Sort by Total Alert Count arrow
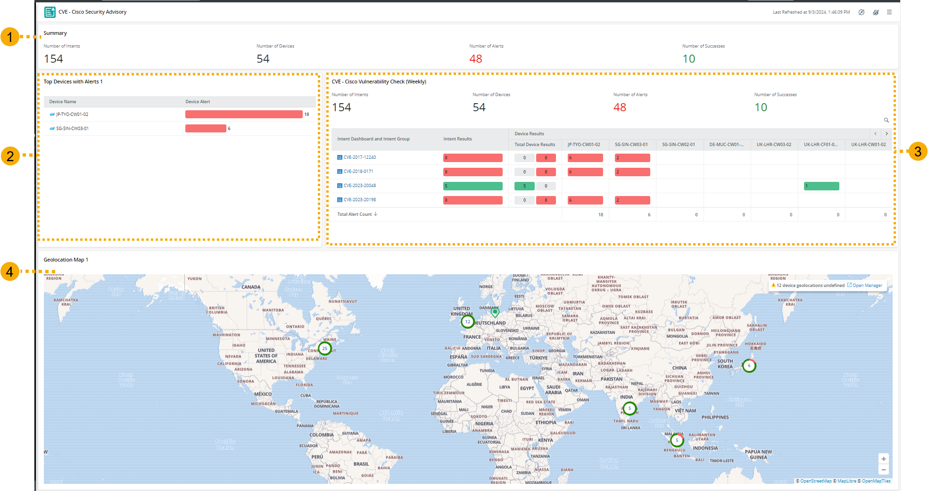The image size is (928, 491). coord(376,214)
